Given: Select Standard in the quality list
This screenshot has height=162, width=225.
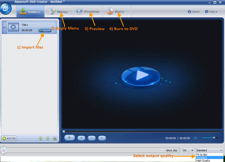Looking at the screenshot, I should point(210,158).
